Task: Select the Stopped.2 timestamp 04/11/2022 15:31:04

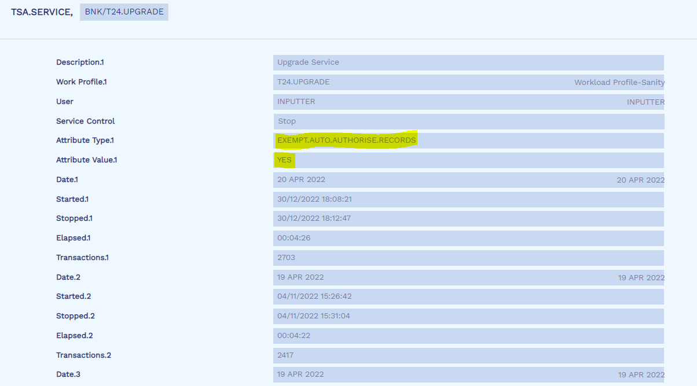Action: [x=314, y=316]
